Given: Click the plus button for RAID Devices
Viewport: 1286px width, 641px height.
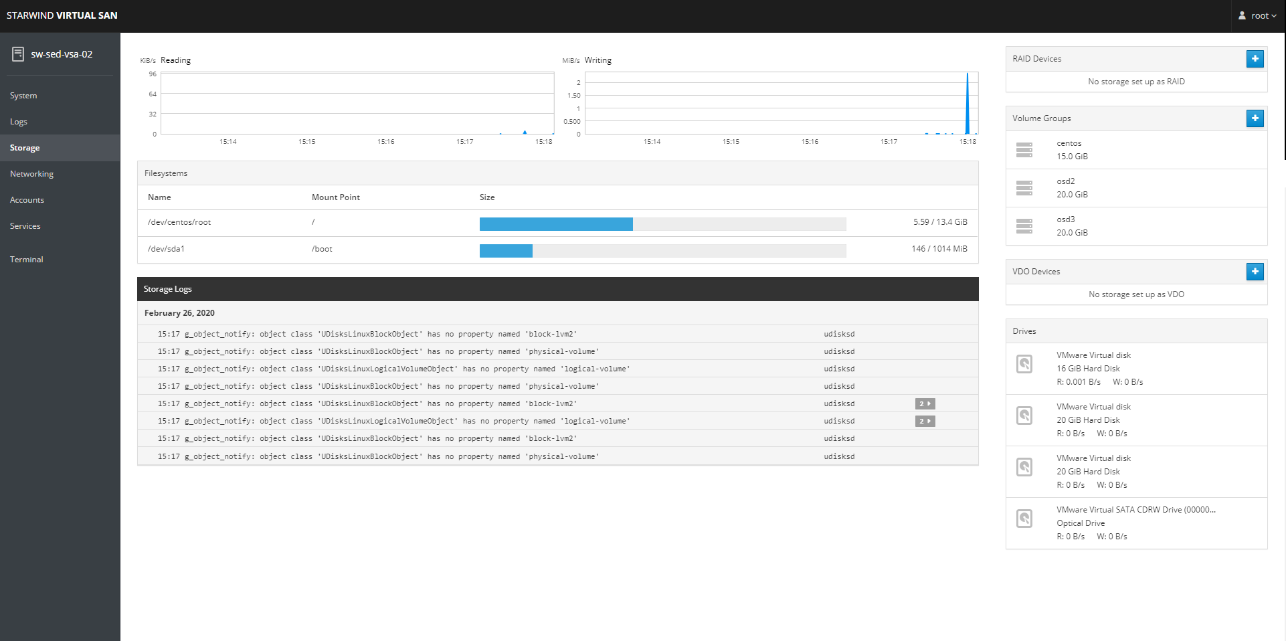Looking at the screenshot, I should [1255, 59].
